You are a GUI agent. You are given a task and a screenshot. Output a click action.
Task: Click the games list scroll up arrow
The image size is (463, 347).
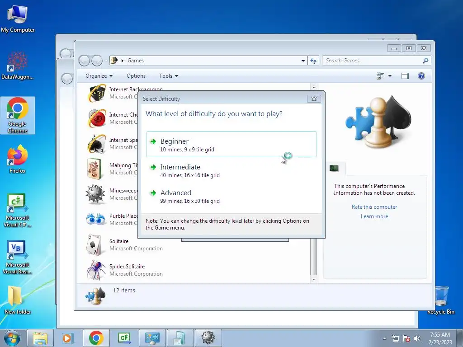click(314, 87)
